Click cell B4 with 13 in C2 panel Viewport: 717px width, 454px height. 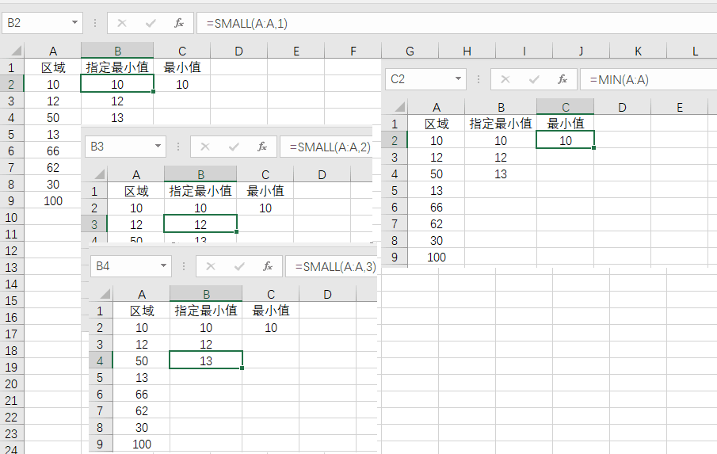coord(501,174)
